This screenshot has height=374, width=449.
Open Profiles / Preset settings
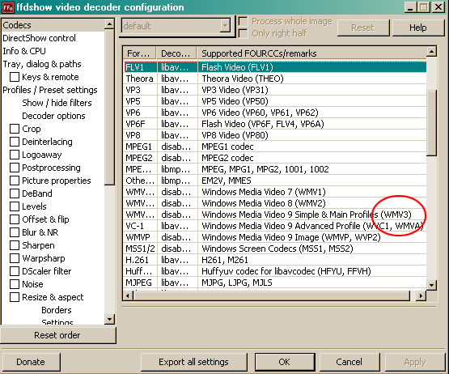[50, 90]
